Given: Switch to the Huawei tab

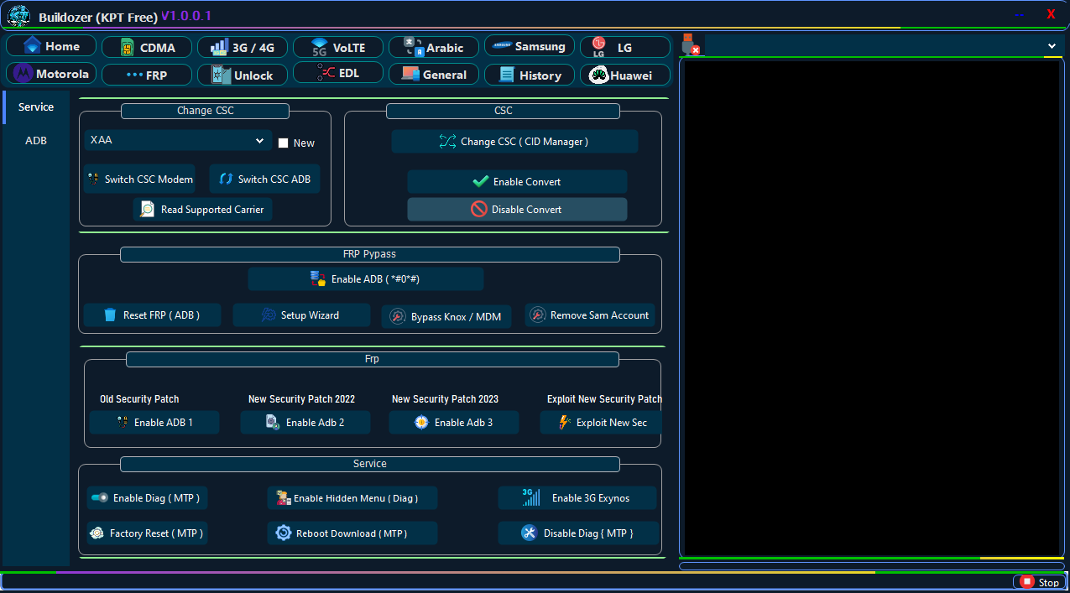Looking at the screenshot, I should [624, 75].
